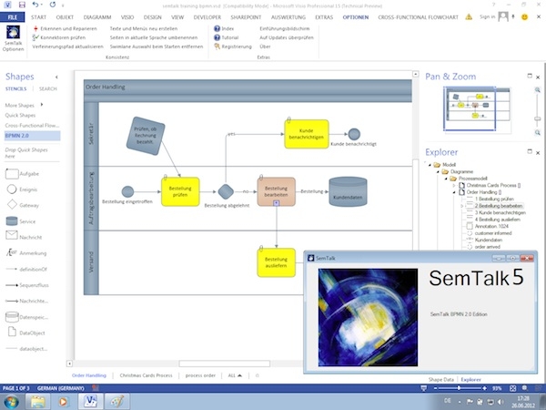
Task: Click Seiten in aktuelle Sprache umbenennen
Action: (154, 37)
